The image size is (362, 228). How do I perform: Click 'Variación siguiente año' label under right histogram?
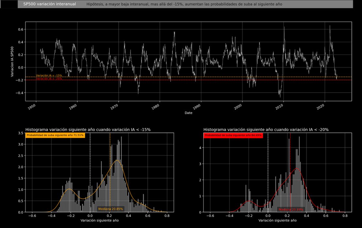277,221
